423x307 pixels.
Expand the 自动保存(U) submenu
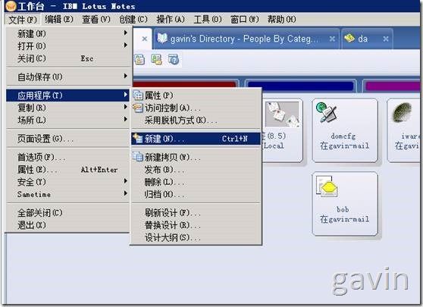68,77
